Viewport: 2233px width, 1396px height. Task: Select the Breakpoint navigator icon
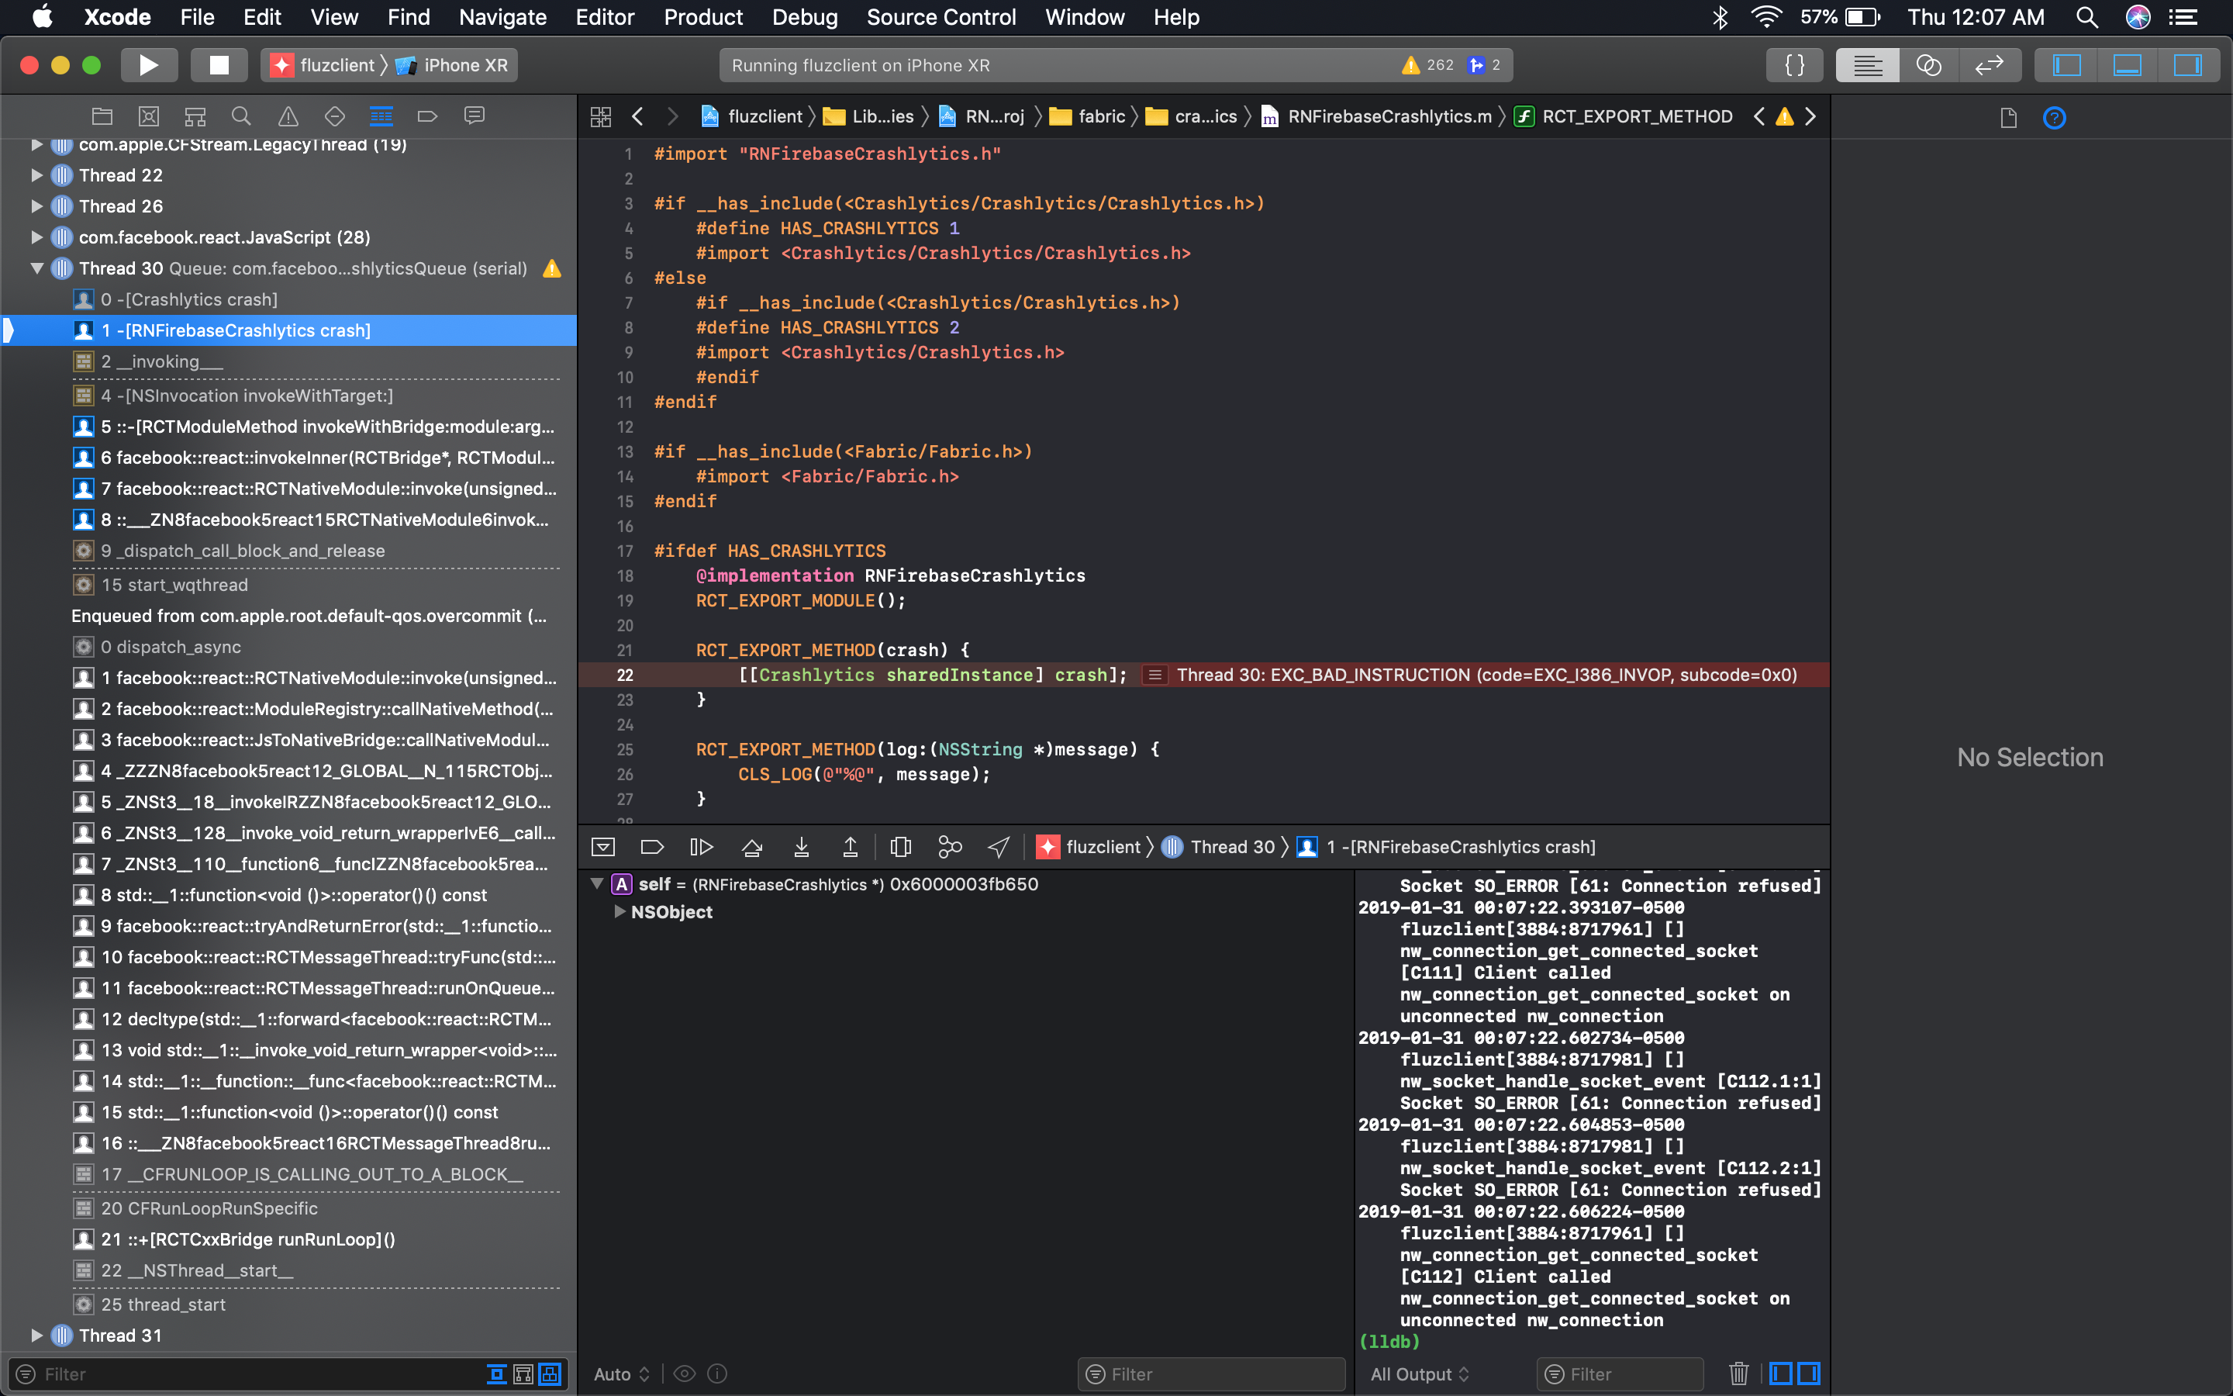click(x=426, y=116)
